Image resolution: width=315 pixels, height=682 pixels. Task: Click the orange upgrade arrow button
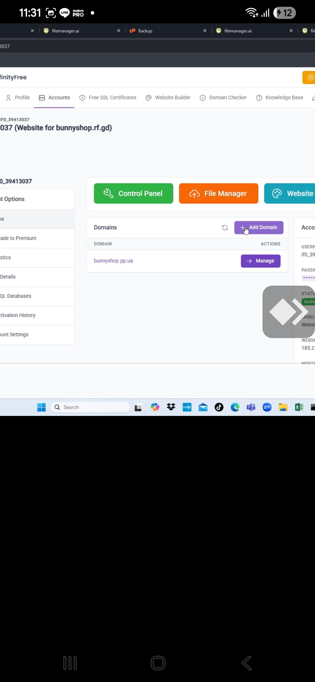click(309, 77)
